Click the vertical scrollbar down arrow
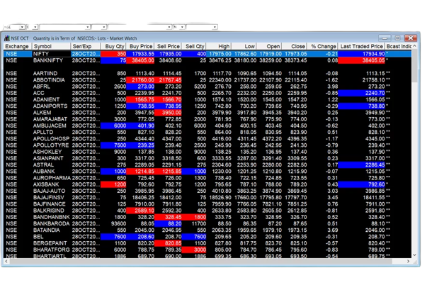432x290 pixels. (x=414, y=255)
